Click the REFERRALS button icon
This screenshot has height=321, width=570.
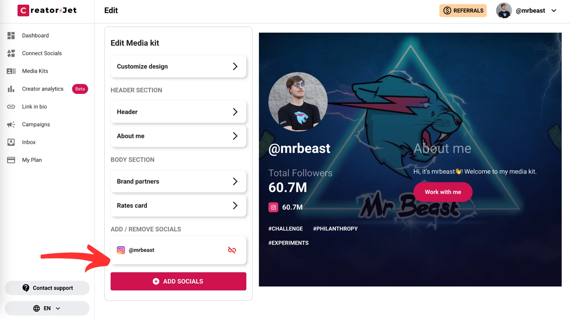[x=447, y=11]
